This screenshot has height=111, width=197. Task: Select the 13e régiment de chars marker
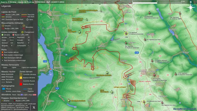tap(144, 102)
